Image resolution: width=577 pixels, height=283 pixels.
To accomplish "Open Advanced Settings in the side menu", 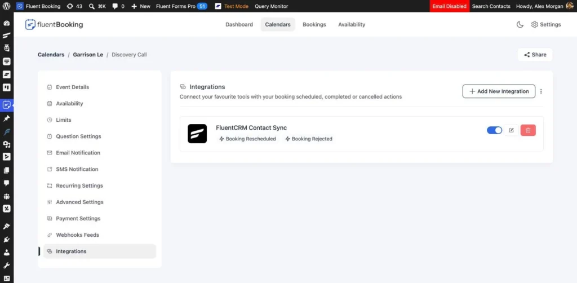I will [100, 202].
